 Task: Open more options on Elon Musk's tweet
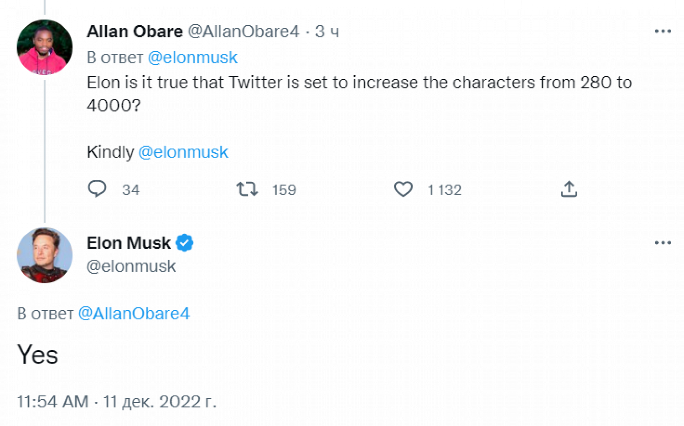point(663,243)
